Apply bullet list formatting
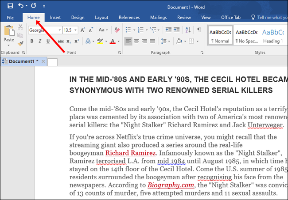The image size is (288, 200). click(128, 30)
